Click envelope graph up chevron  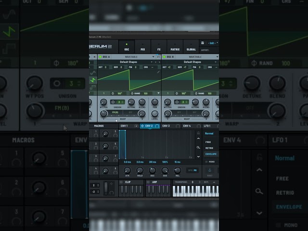198,139
